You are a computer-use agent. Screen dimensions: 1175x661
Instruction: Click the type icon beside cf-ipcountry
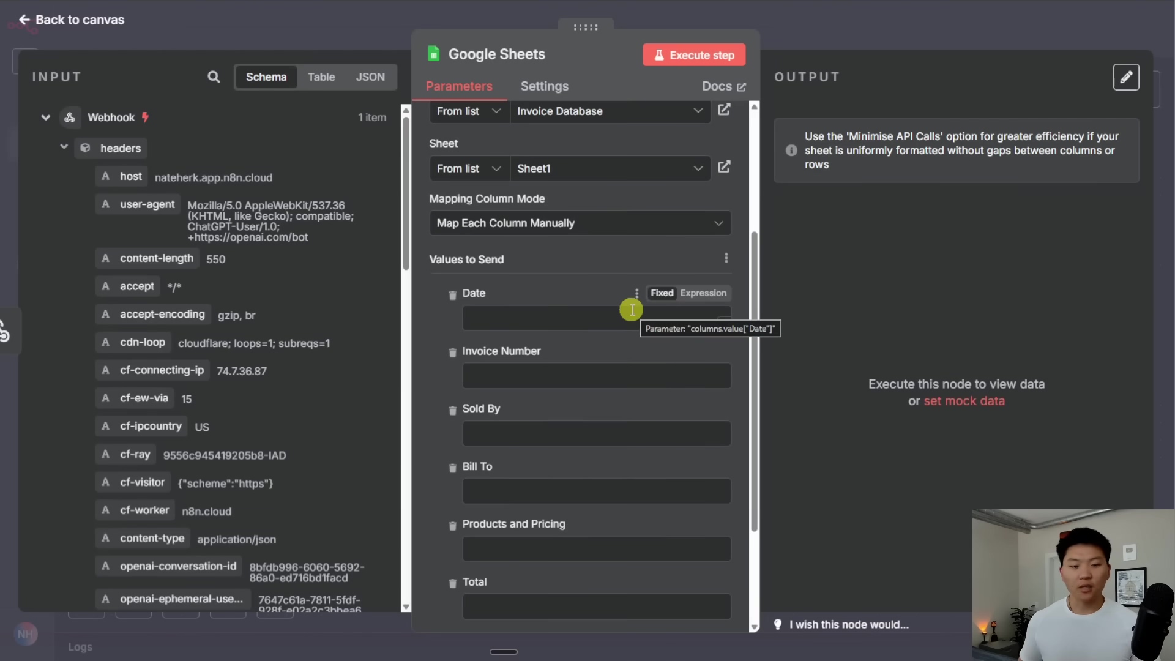click(105, 426)
